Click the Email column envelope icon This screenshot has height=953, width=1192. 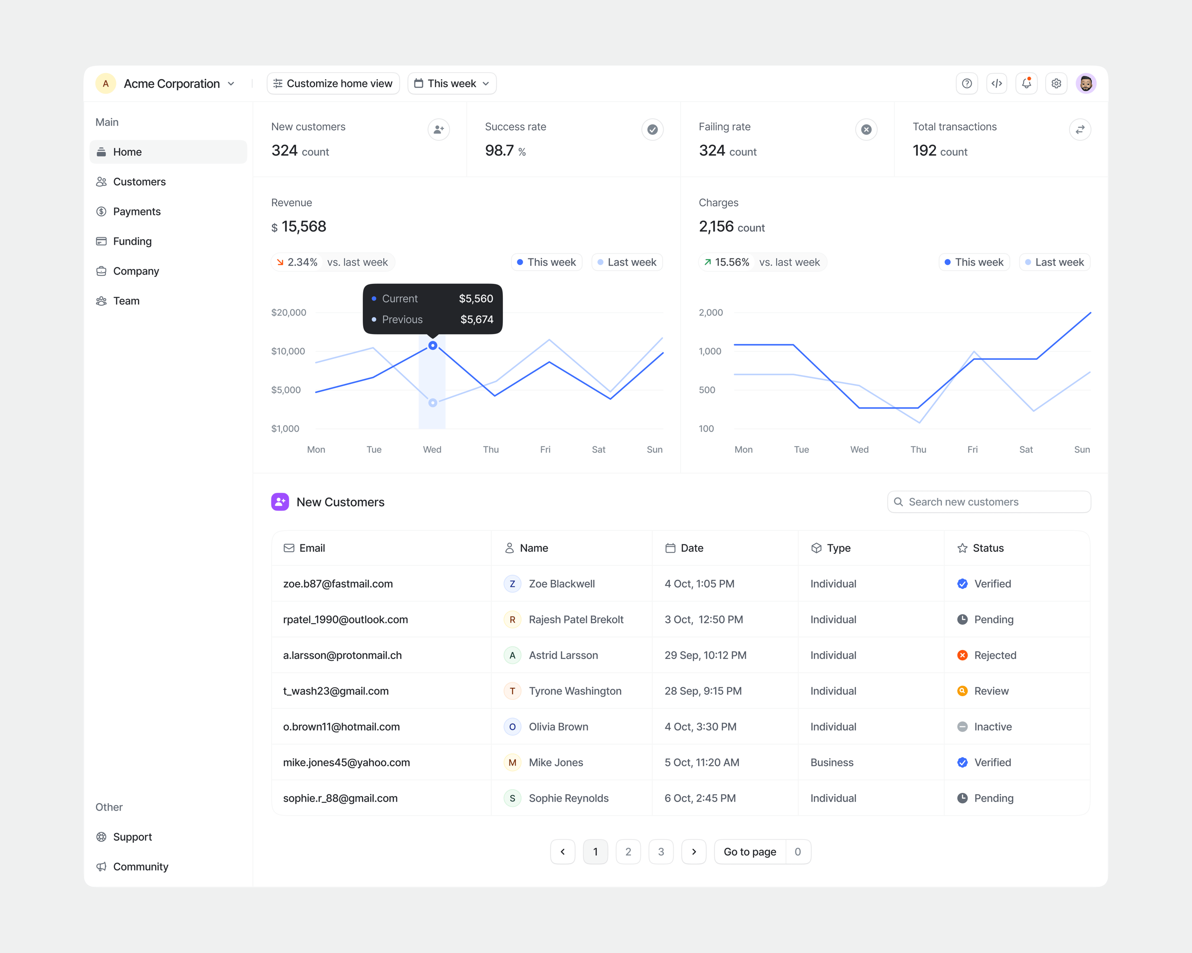(289, 548)
